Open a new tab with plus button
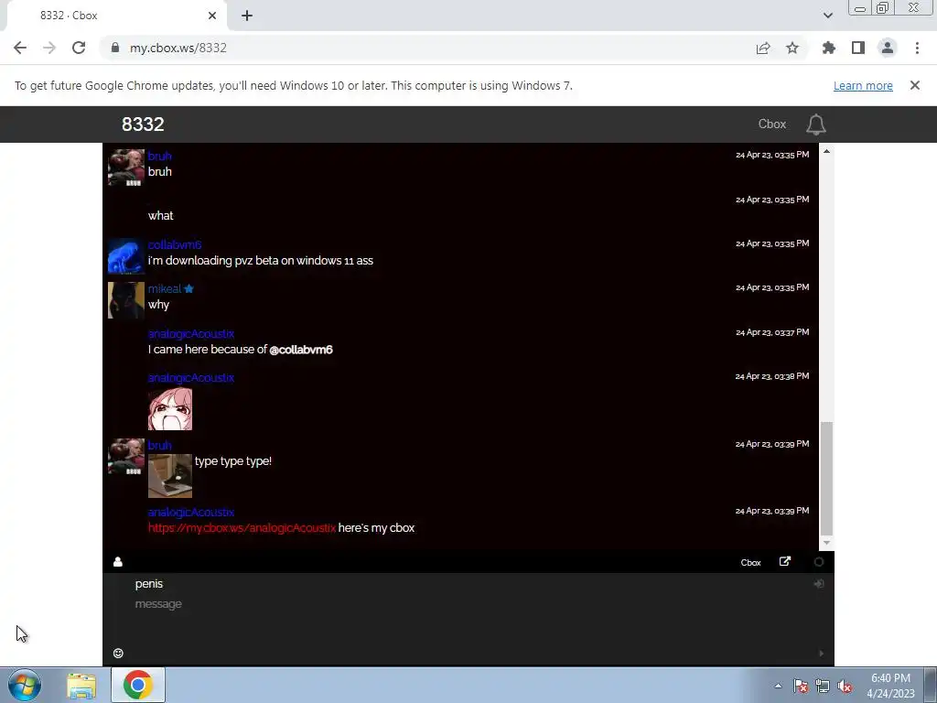Image resolution: width=937 pixels, height=703 pixels. click(x=247, y=16)
